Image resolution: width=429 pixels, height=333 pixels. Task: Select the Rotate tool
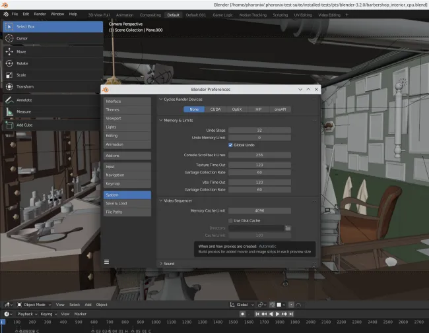[x=53, y=63]
